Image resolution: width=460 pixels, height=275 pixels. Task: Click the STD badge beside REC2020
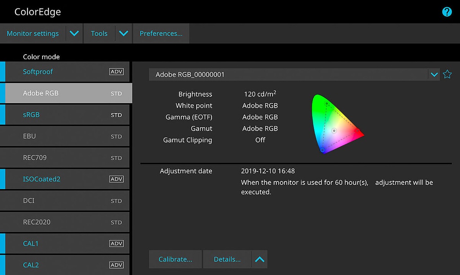(x=116, y=222)
